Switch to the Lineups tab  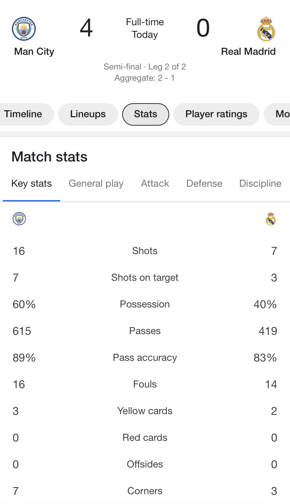pos(88,114)
